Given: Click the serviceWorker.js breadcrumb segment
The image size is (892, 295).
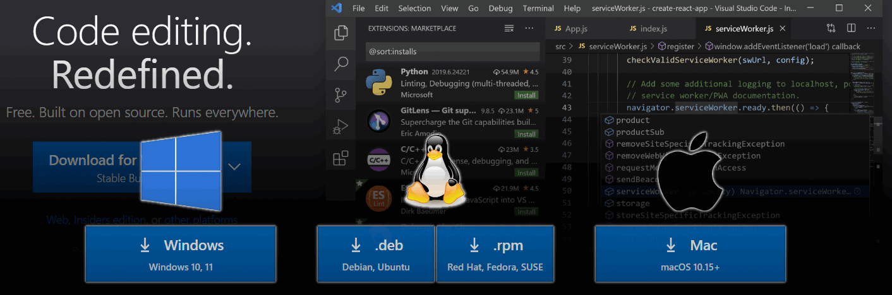Looking at the screenshot, I should click(x=612, y=47).
